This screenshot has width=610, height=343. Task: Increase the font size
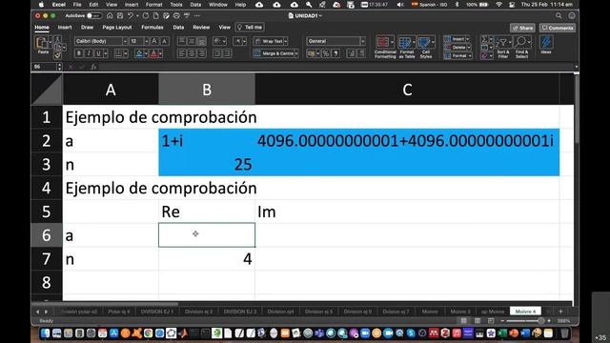pyautogui.click(x=154, y=41)
